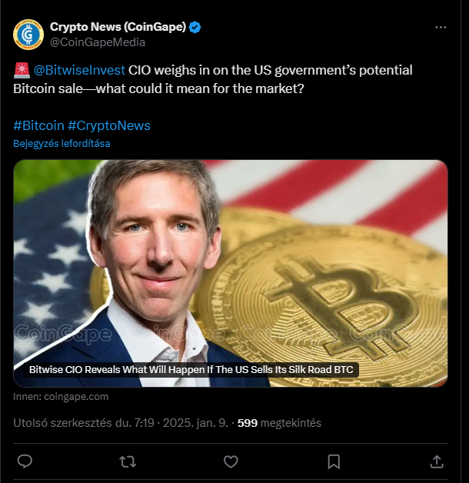The height and width of the screenshot is (483, 469).
Task: Click the Bitwise CIO Reveals headline caption
Action: pyautogui.click(x=191, y=369)
